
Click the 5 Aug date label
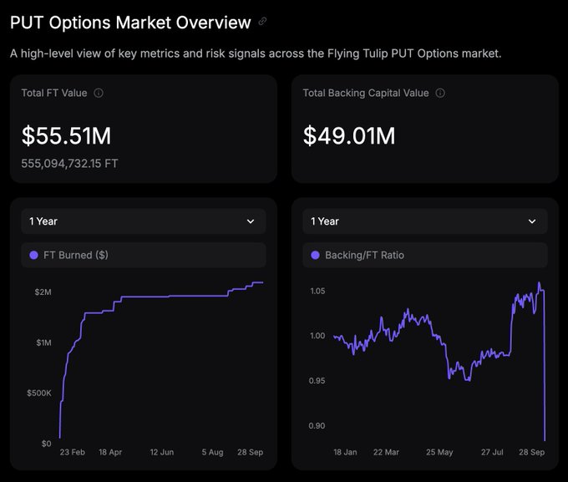point(213,452)
